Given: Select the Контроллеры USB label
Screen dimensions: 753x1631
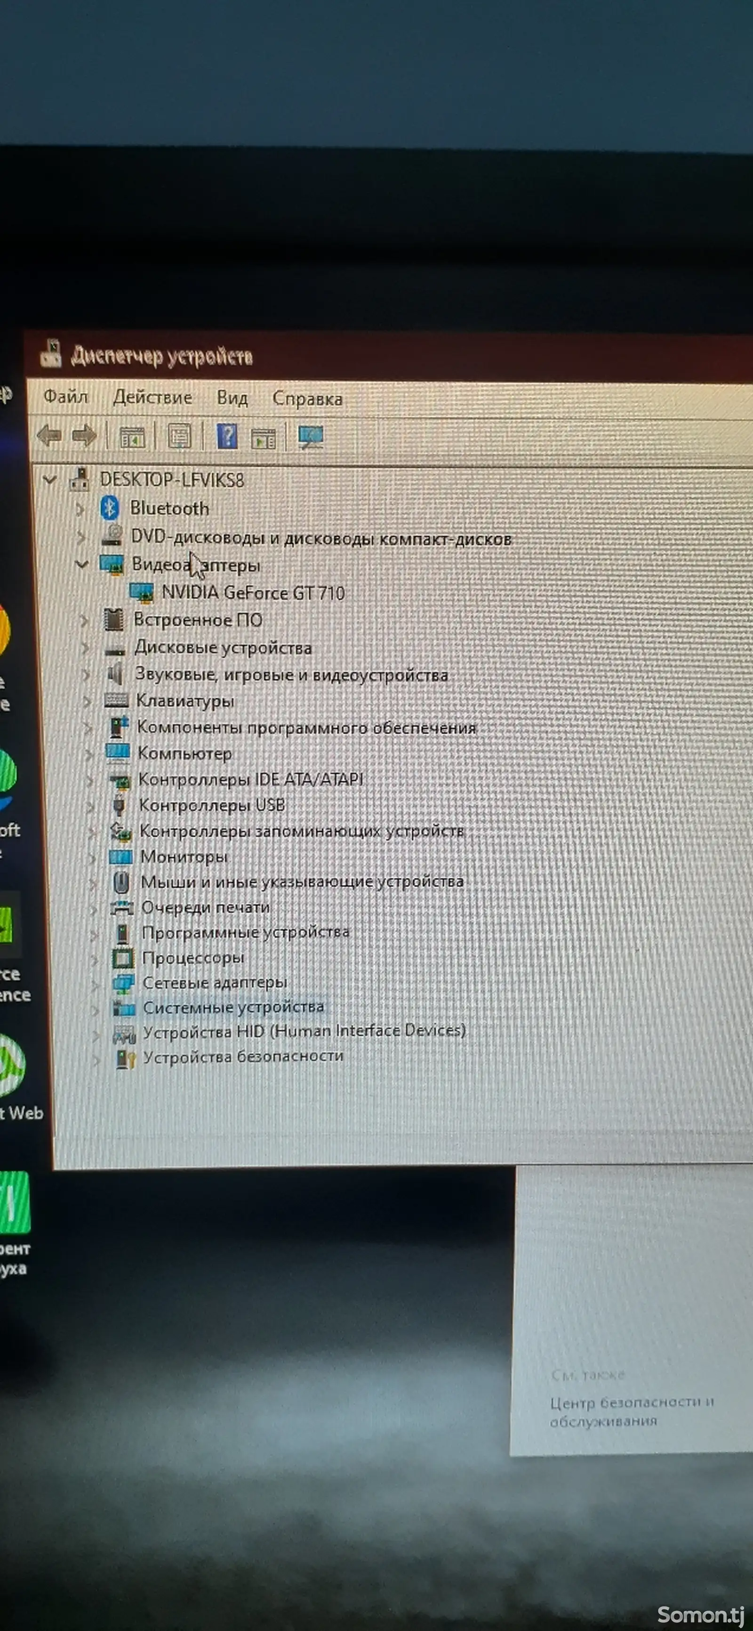Looking at the screenshot, I should coord(212,805).
